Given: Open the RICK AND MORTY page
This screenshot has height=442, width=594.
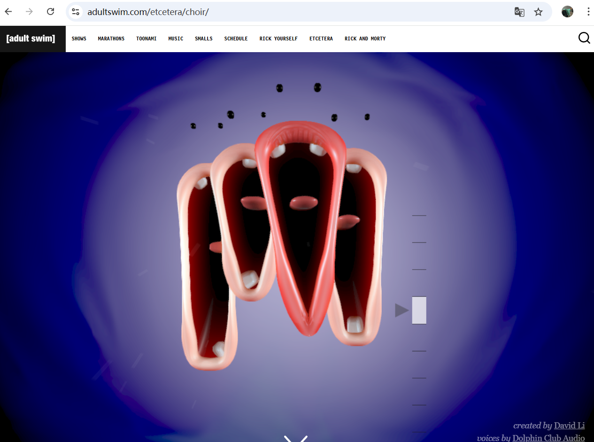Looking at the screenshot, I should (365, 39).
